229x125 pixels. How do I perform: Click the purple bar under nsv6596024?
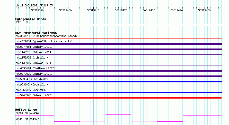click(x=118, y=71)
